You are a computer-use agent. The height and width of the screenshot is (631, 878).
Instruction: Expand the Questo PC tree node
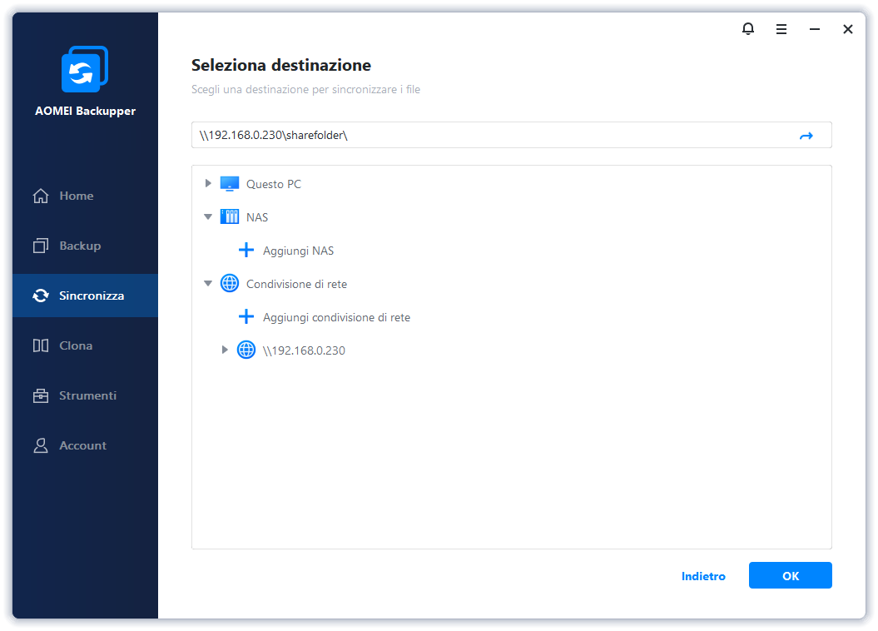click(208, 184)
